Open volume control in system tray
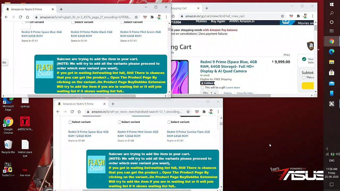340x191 pixels. tap(338, 154)
